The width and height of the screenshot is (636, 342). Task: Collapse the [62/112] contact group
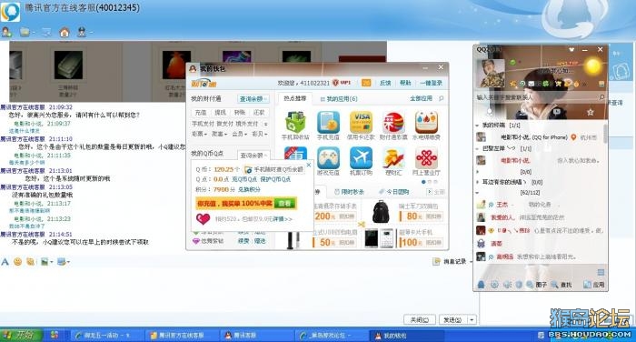pos(477,193)
